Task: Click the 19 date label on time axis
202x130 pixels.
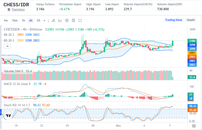Action: [x=16, y=126]
